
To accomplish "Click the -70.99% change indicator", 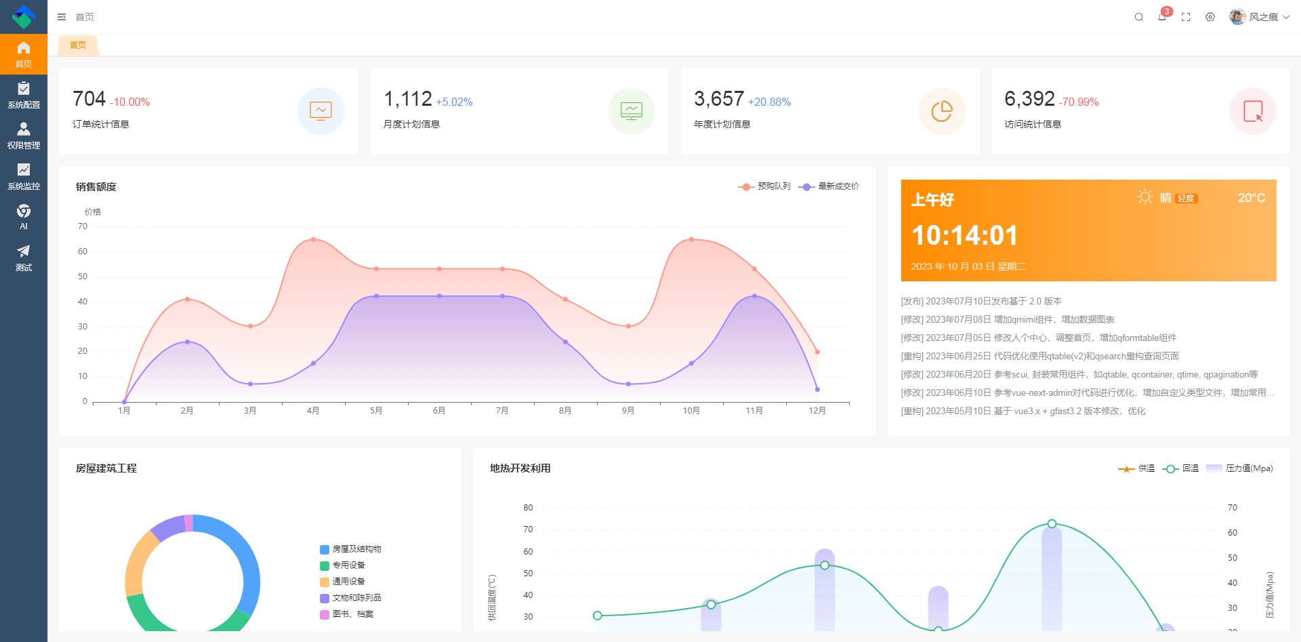I will (x=1079, y=102).
